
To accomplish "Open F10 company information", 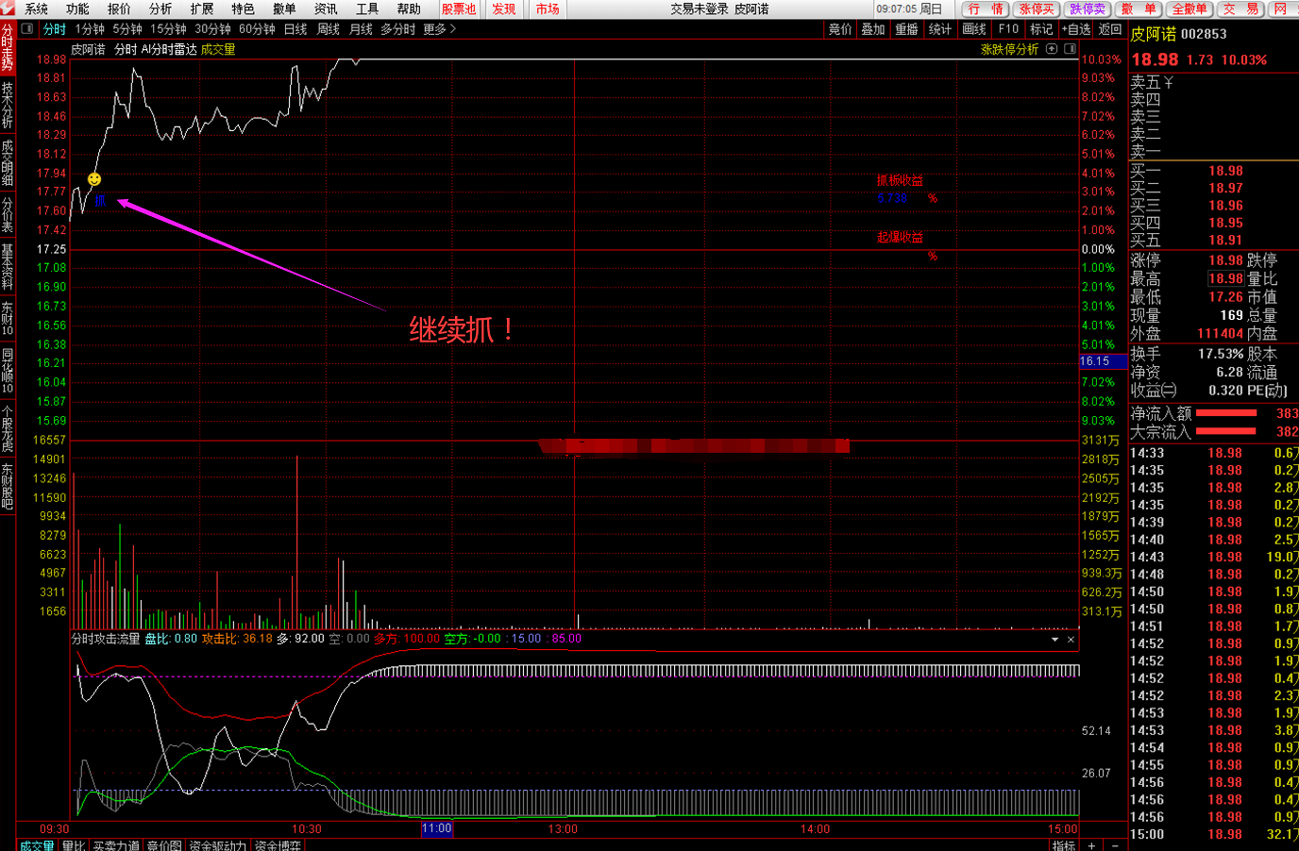I will (x=1008, y=29).
